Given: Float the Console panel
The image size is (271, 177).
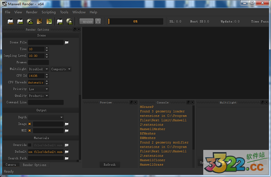Looking at the screenshot, I should pos(188,102).
